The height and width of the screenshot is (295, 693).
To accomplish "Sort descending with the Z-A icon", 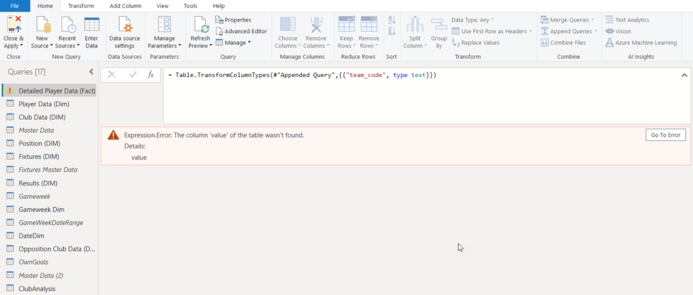I will pyautogui.click(x=392, y=31).
